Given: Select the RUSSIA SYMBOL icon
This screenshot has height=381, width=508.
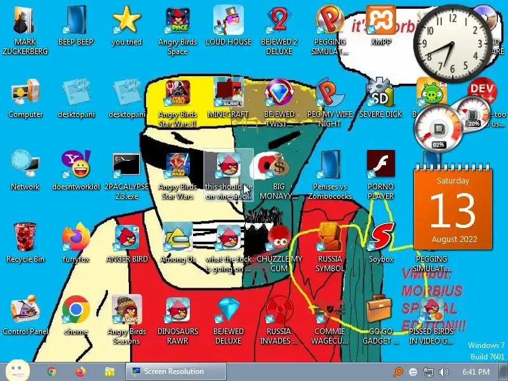Looking at the screenshot, I should click(x=330, y=248).
